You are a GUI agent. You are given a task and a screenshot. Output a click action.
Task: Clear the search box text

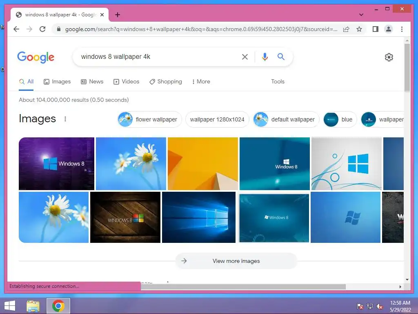[245, 56]
